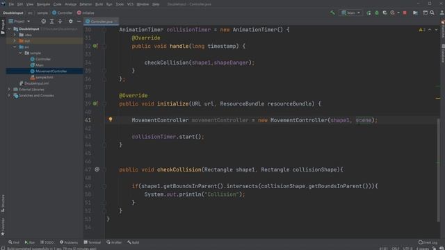Open the Project view selector dropdown
This screenshot has height=250, width=445.
[x=19, y=22]
